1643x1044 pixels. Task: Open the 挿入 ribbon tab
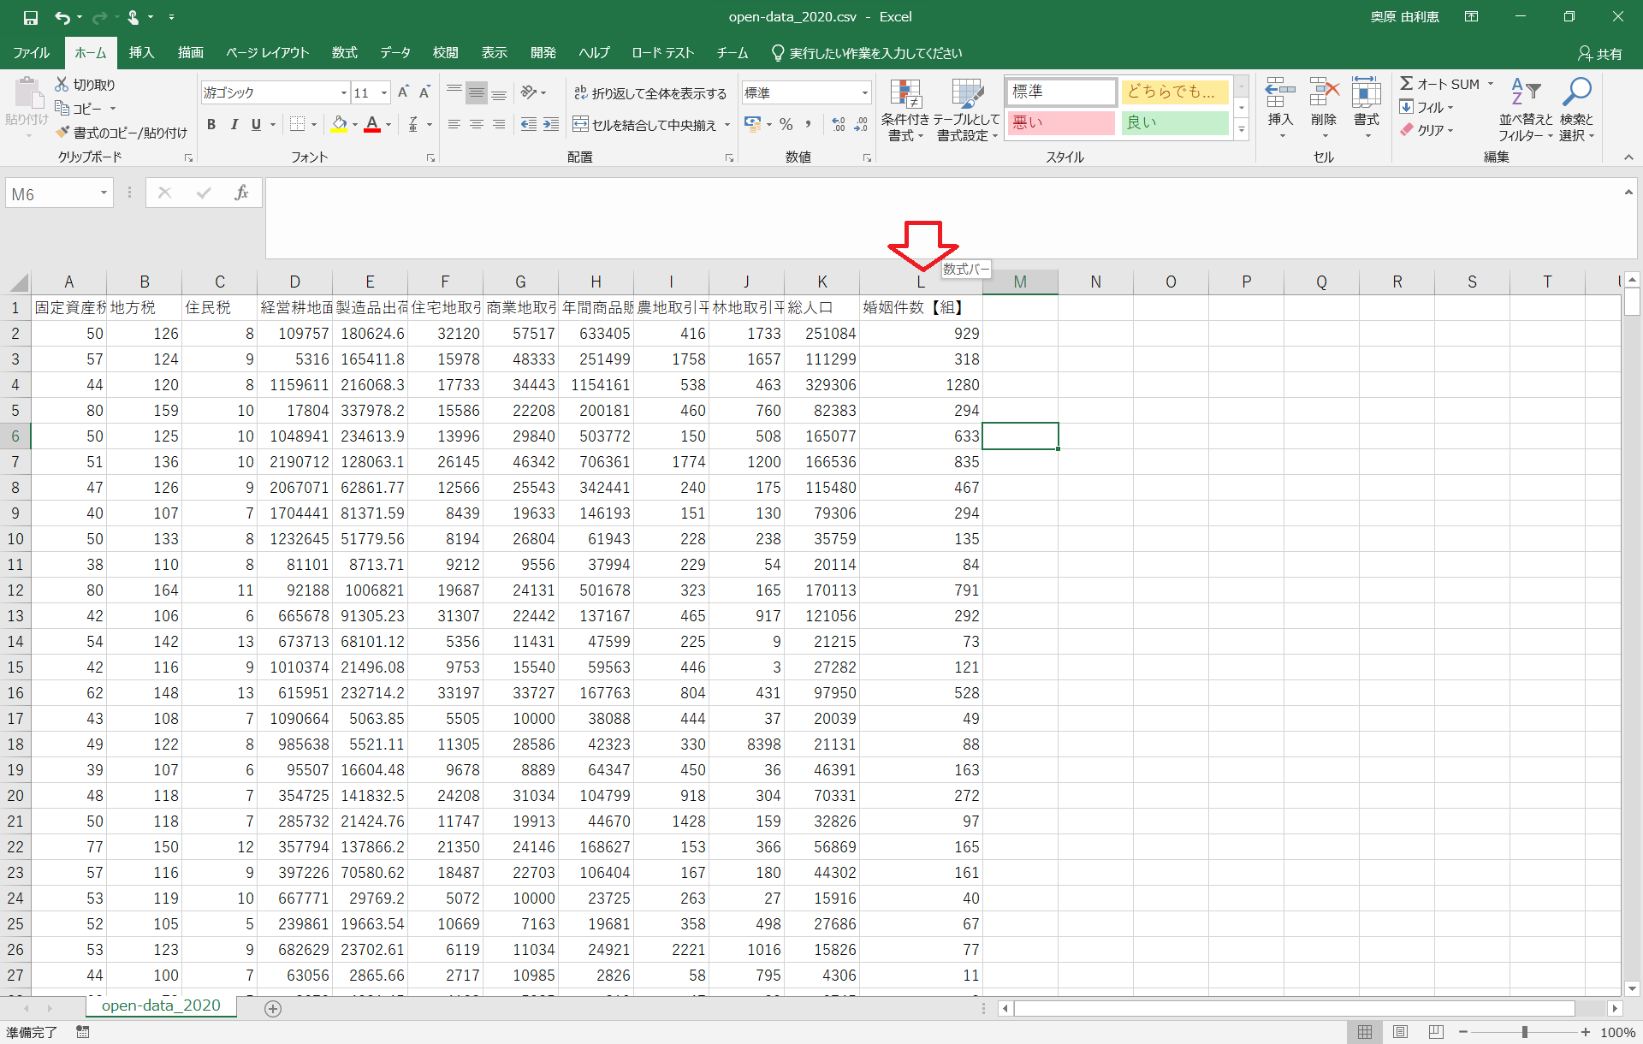pos(141,53)
